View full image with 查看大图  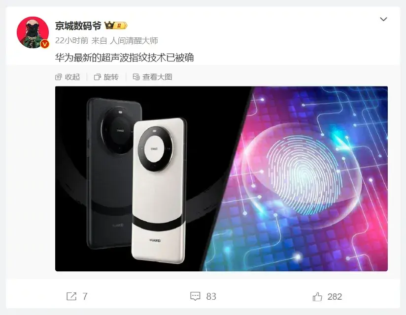pyautogui.click(x=152, y=77)
